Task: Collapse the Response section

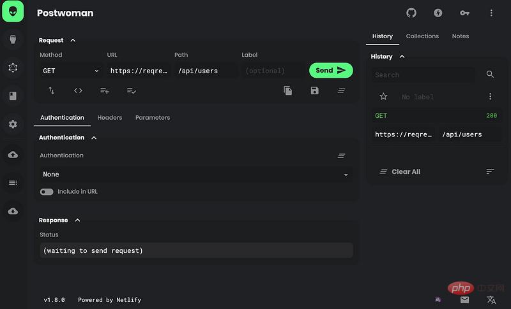Action: [77, 220]
